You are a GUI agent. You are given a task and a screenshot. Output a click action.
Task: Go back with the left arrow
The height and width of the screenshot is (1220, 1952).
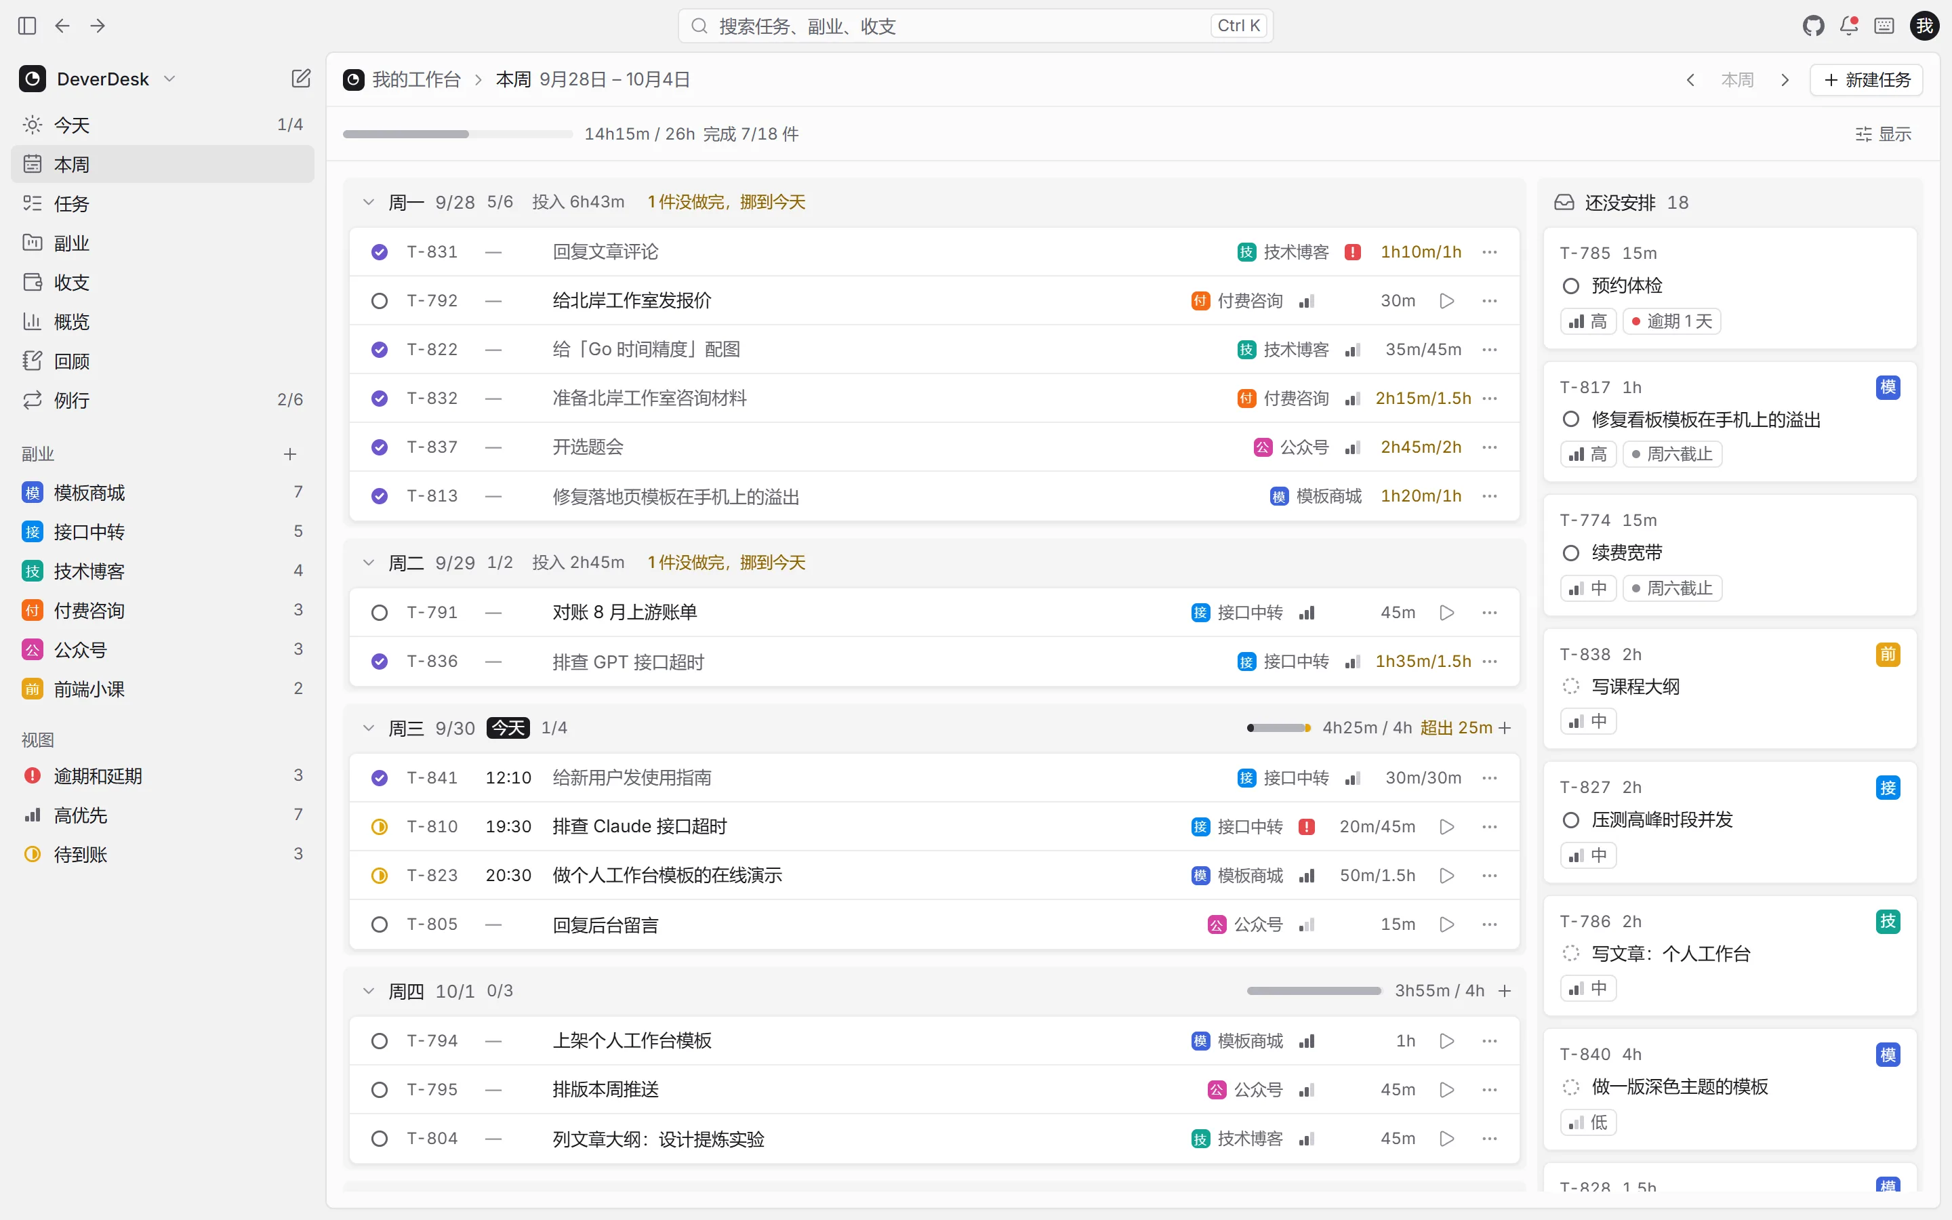tap(62, 26)
